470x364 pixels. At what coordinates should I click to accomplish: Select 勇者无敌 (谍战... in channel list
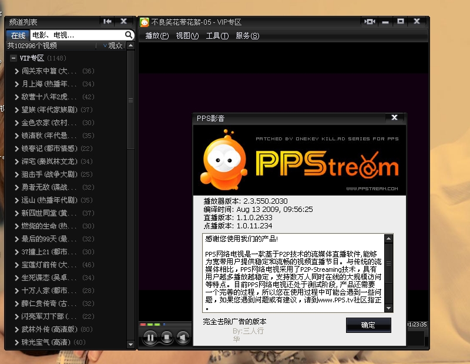pyautogui.click(x=49, y=187)
